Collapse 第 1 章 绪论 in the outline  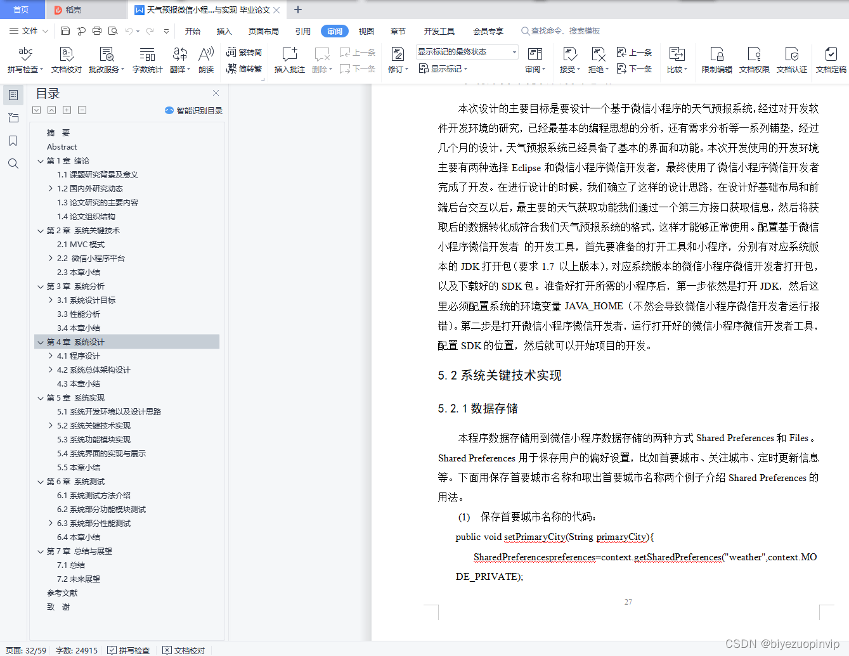[x=41, y=161]
